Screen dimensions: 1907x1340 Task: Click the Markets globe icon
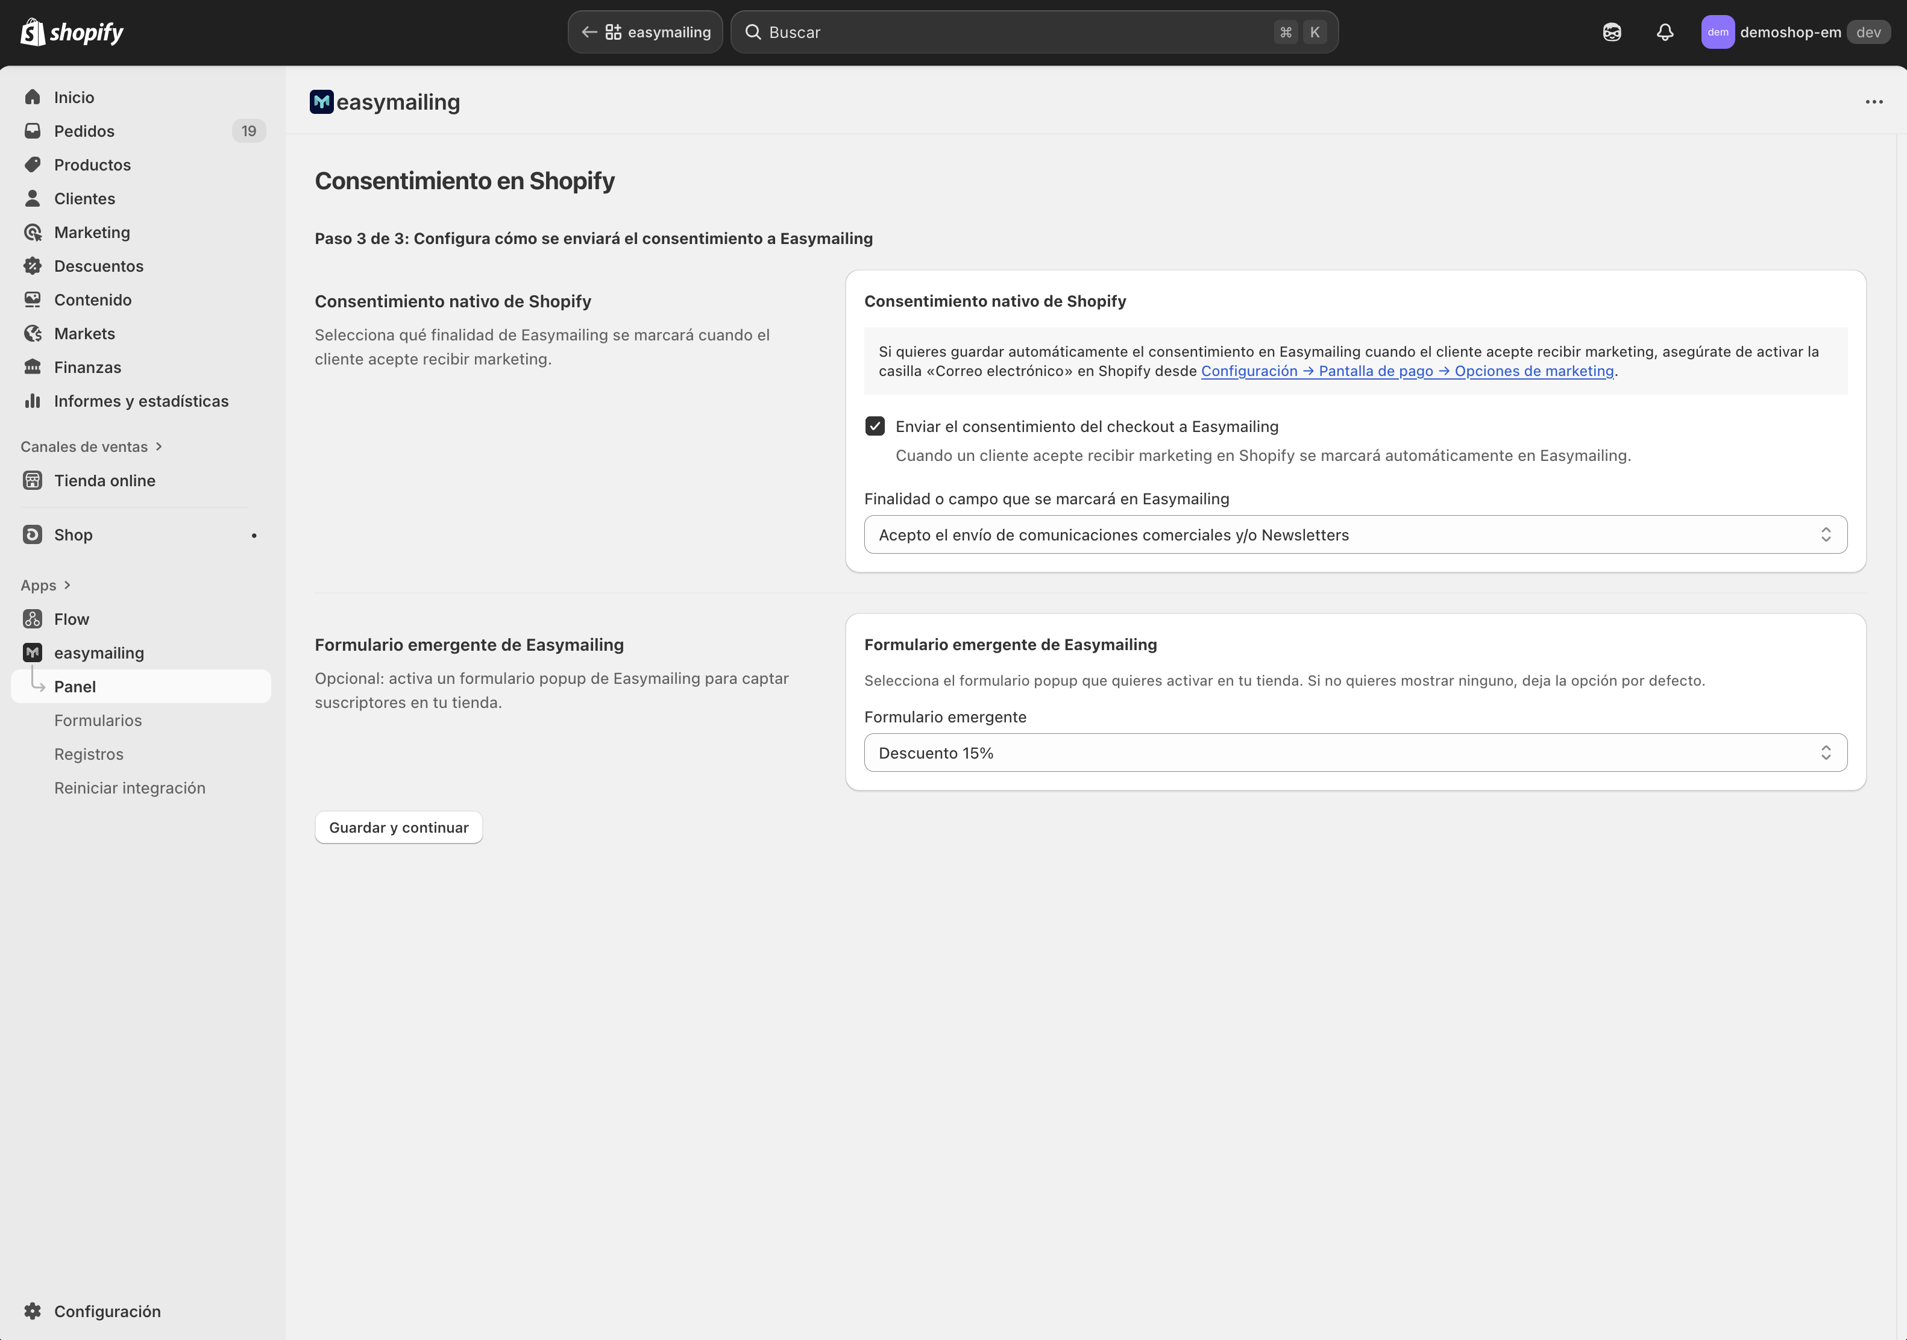coord(33,334)
